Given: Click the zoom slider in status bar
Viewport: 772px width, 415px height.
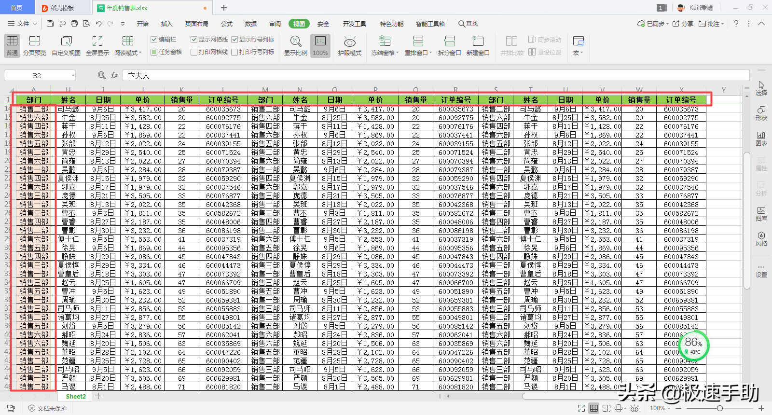Looking at the screenshot, I should [719, 408].
